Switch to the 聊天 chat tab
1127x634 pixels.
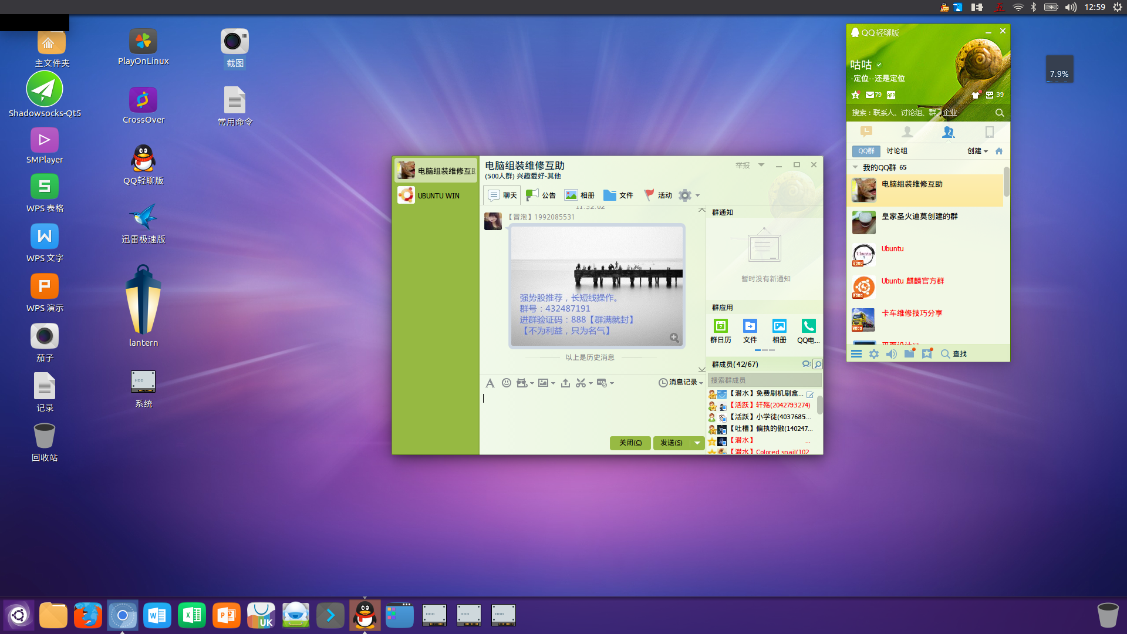click(x=502, y=195)
